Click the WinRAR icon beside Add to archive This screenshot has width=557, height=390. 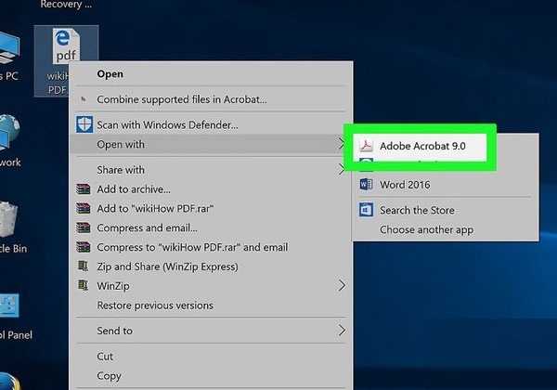pos(84,189)
